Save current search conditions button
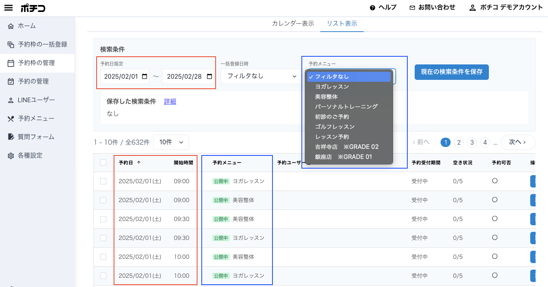 point(452,72)
